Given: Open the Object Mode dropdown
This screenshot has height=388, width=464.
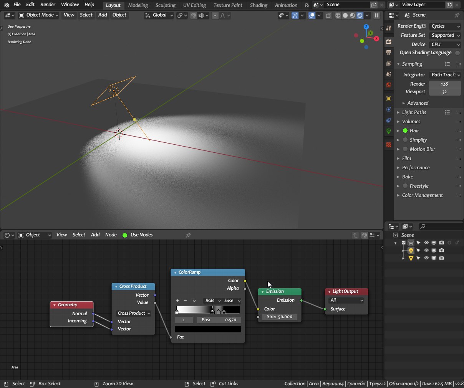Looking at the screenshot, I should click(38, 15).
